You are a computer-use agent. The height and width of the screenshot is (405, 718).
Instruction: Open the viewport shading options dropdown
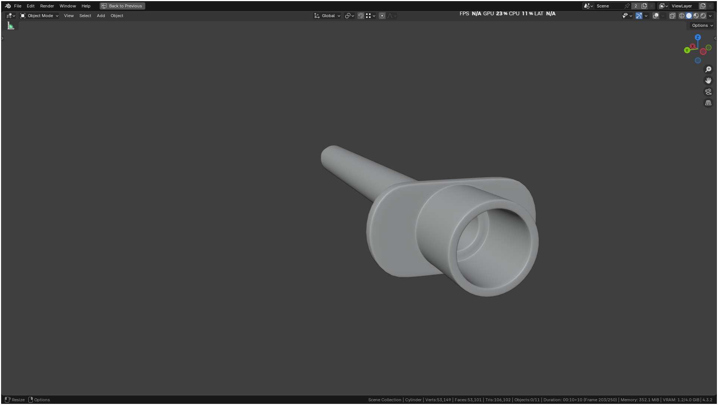(x=710, y=16)
